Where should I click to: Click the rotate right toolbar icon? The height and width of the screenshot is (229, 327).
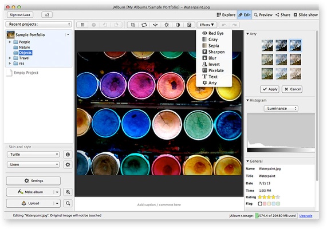(x=116, y=25)
